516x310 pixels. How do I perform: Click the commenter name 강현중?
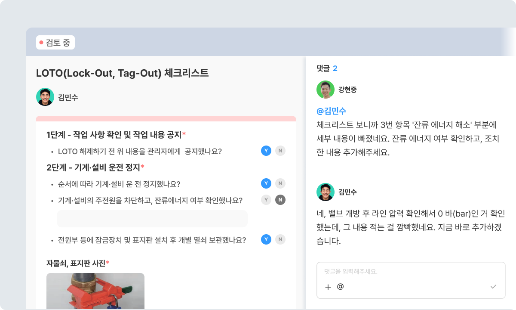[347, 90]
